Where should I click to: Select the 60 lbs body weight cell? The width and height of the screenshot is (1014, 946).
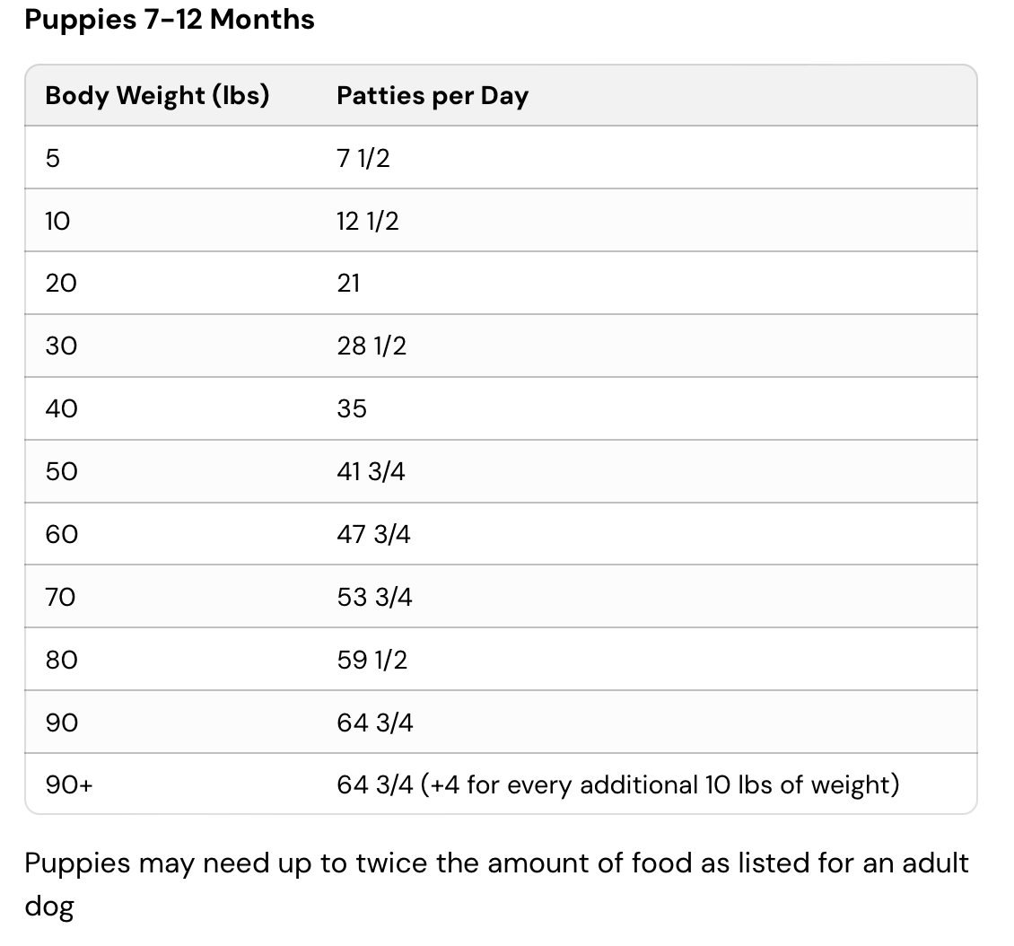(61, 535)
